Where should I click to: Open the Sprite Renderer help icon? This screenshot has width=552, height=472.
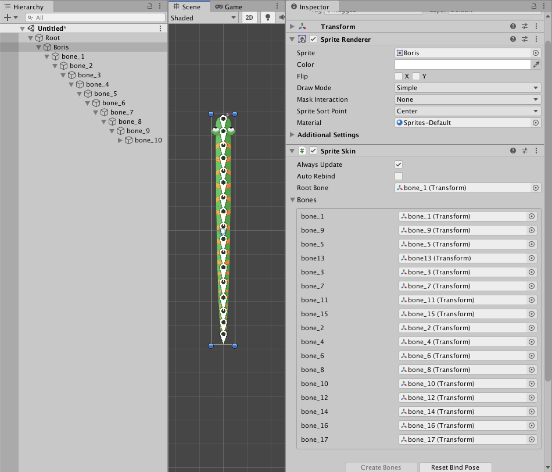[x=513, y=40]
